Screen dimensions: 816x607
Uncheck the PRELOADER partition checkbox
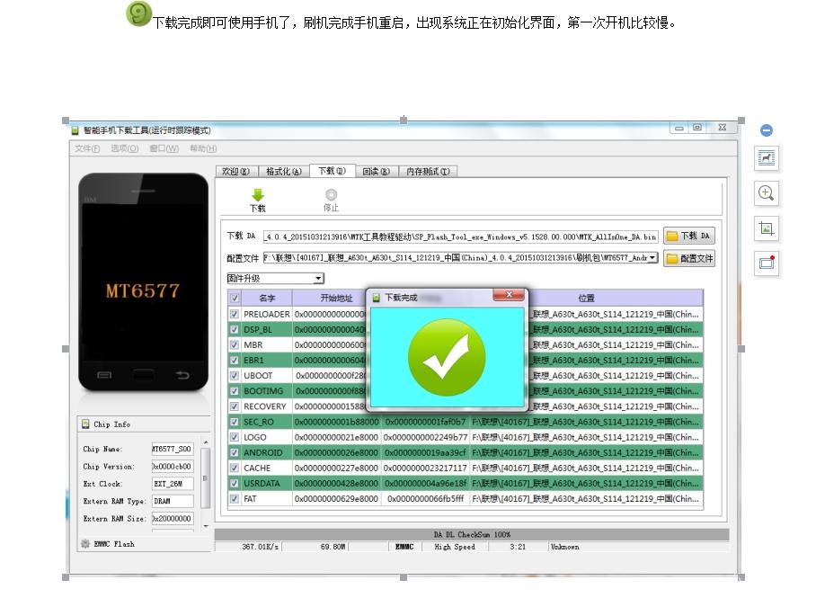coord(234,314)
